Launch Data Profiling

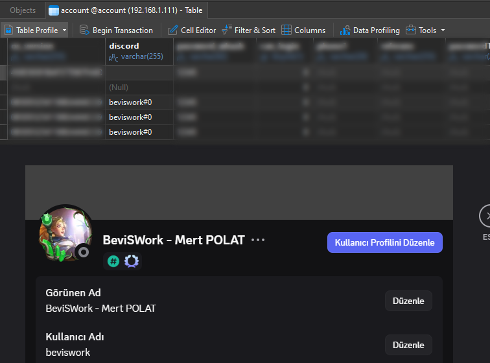pyautogui.click(x=370, y=30)
